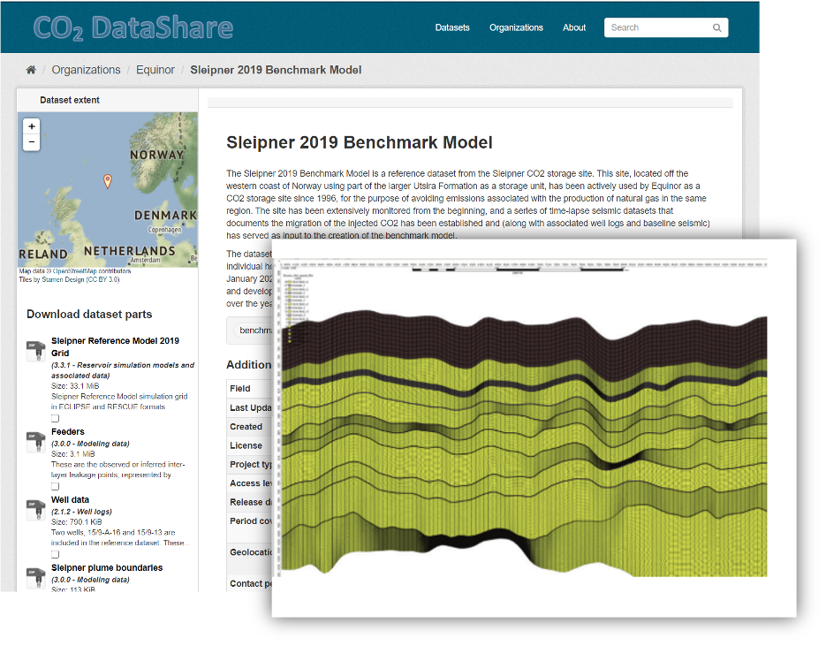Zoom in on the dataset extent map
The height and width of the screenshot is (646, 826).
(32, 126)
